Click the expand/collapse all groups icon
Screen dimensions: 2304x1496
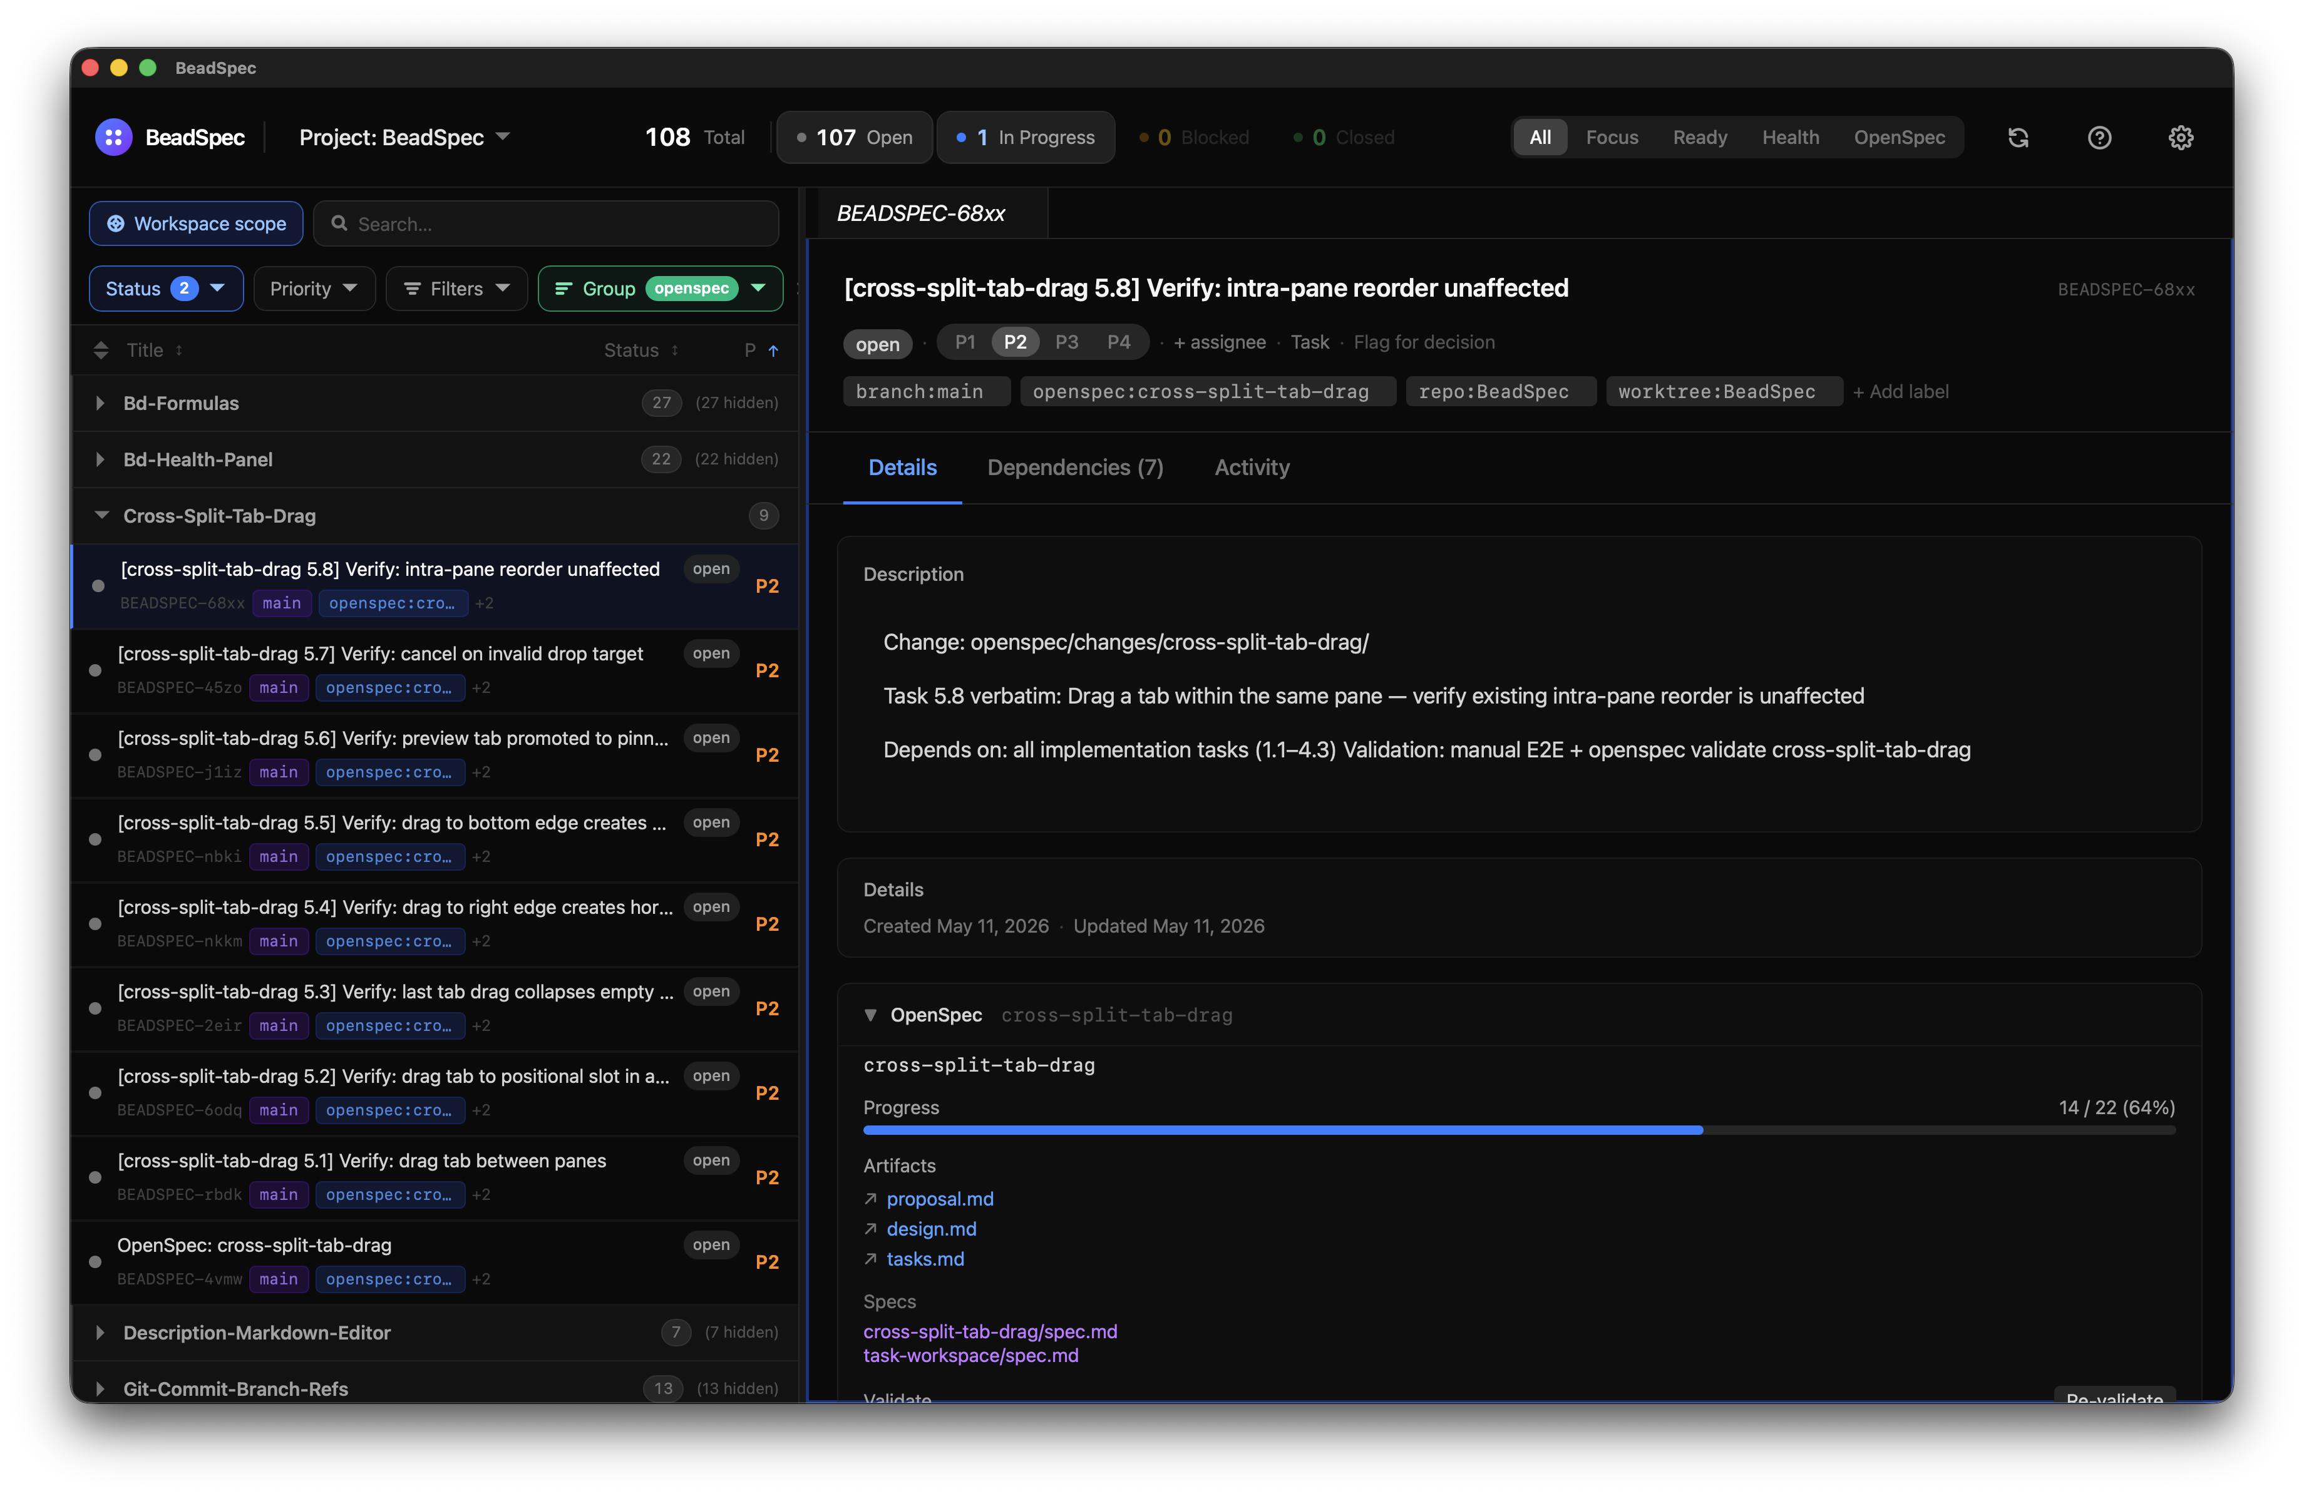coord(101,351)
